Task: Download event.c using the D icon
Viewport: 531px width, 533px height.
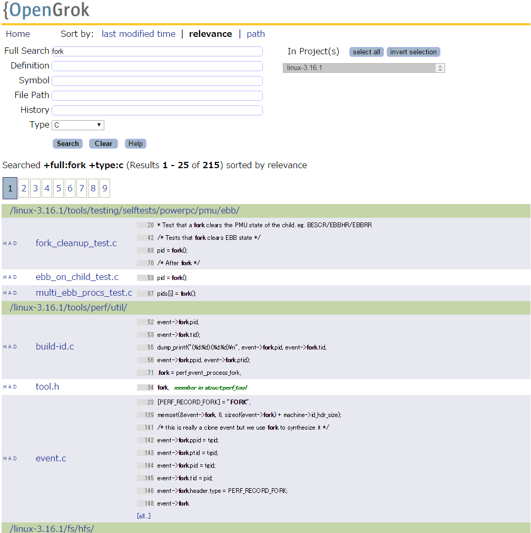Action: [14, 458]
